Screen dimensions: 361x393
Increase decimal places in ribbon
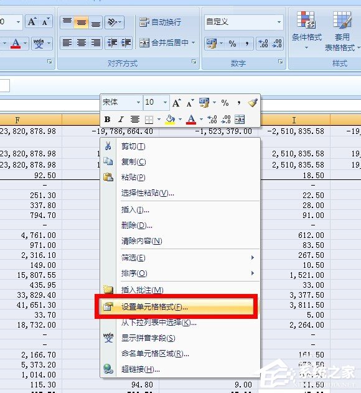[x=263, y=44]
